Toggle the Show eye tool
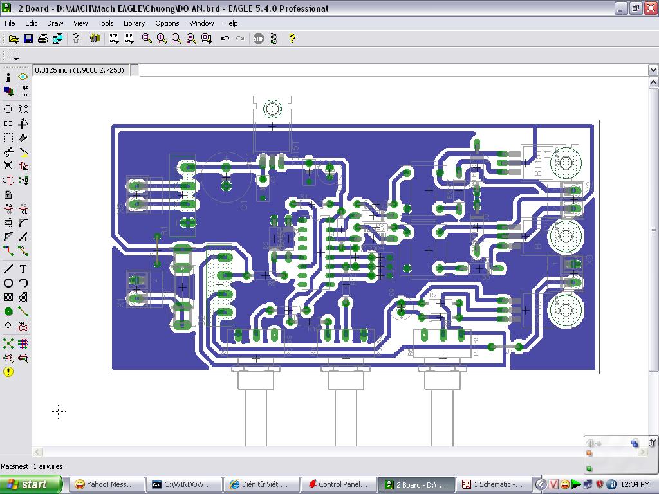Viewport: 659px width, 494px height. (23, 77)
